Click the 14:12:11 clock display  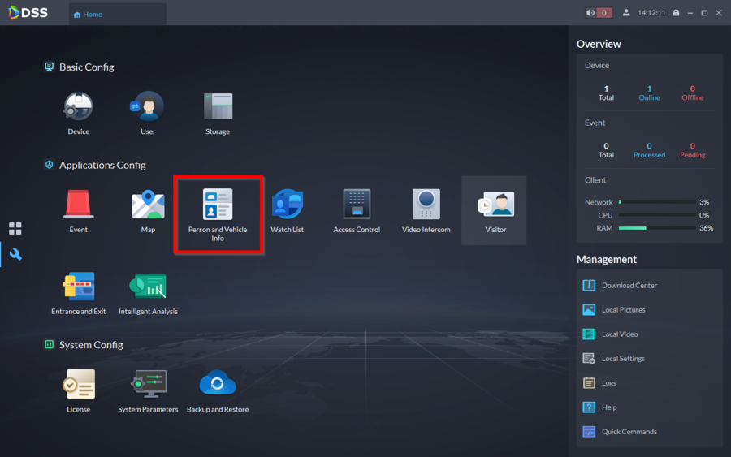[x=651, y=13]
